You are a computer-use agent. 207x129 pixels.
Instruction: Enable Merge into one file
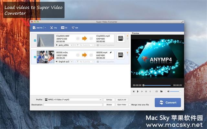[130, 104]
